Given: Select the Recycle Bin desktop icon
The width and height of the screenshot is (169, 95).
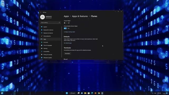Looking at the screenshot, I should point(3,3).
